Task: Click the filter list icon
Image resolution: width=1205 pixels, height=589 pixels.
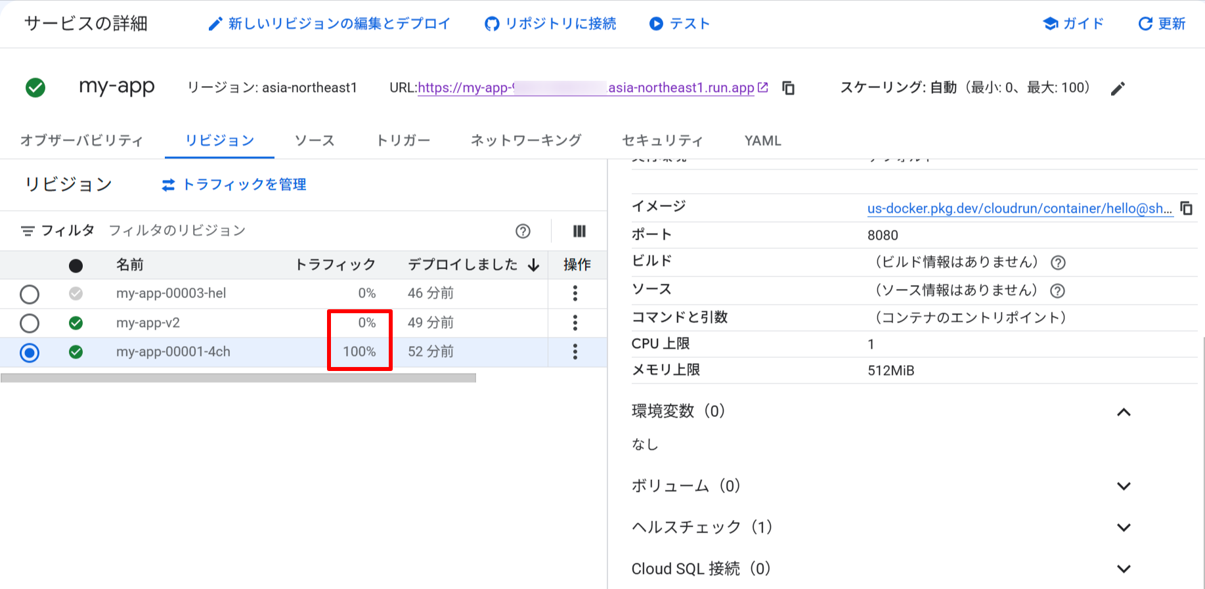Action: click(x=28, y=231)
